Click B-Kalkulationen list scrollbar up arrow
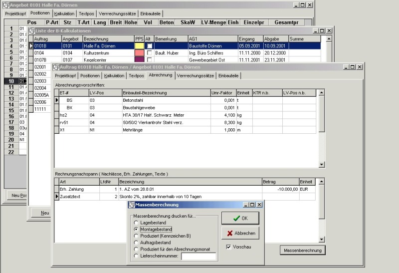The width and height of the screenshot is (399, 273). point(329,39)
